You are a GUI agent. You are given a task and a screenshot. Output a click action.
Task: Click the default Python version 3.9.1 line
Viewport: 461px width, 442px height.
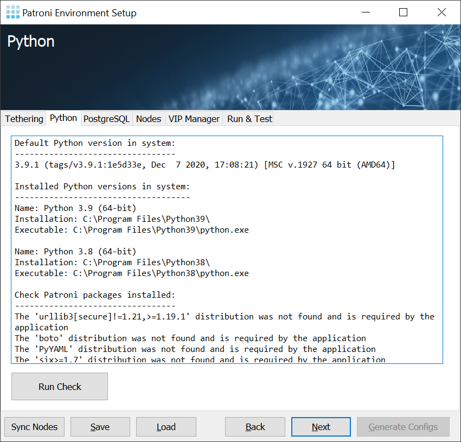[205, 165]
